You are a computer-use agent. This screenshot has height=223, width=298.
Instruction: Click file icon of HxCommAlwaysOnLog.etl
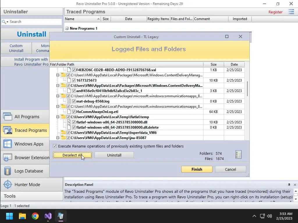(69, 112)
